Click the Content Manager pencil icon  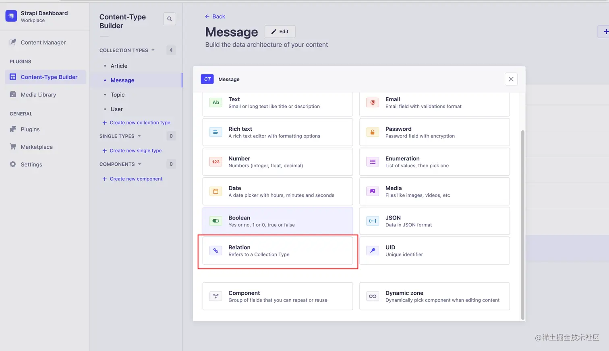13,42
